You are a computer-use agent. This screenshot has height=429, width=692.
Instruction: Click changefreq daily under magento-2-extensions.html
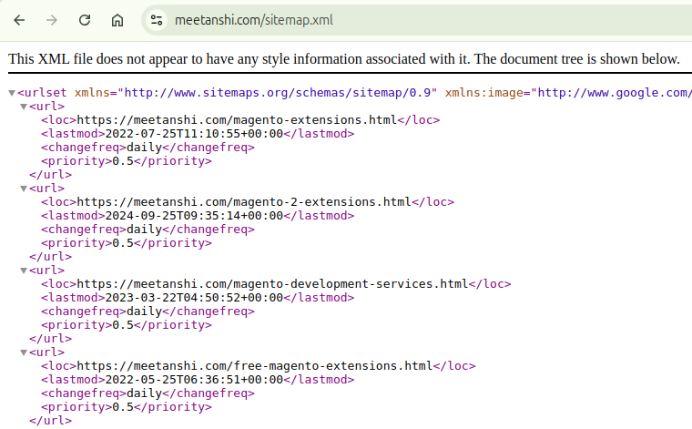pos(144,230)
